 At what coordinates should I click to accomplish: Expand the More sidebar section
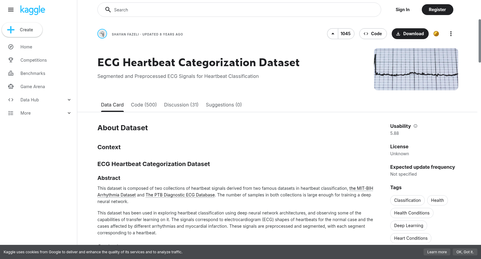pyautogui.click(x=69, y=113)
